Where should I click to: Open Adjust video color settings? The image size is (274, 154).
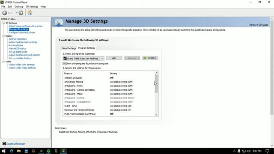pyautogui.click(x=22, y=65)
